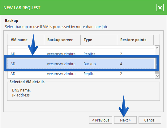The image size is (167, 128).
Task: Click the veeamsrv.zimbra server cell in Backup row
Action: [x=63, y=64]
